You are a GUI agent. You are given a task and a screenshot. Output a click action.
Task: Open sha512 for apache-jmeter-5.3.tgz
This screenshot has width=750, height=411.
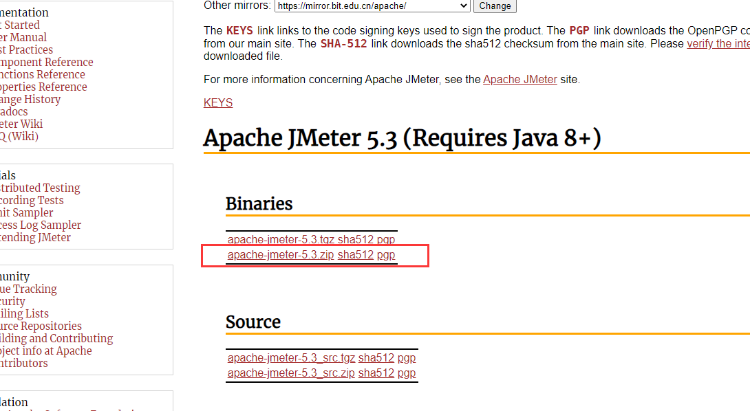point(355,239)
